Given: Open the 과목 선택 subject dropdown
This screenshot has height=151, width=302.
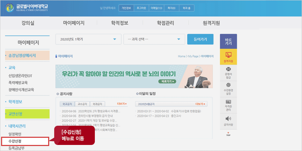Looking at the screenshot, I should [x=154, y=39].
